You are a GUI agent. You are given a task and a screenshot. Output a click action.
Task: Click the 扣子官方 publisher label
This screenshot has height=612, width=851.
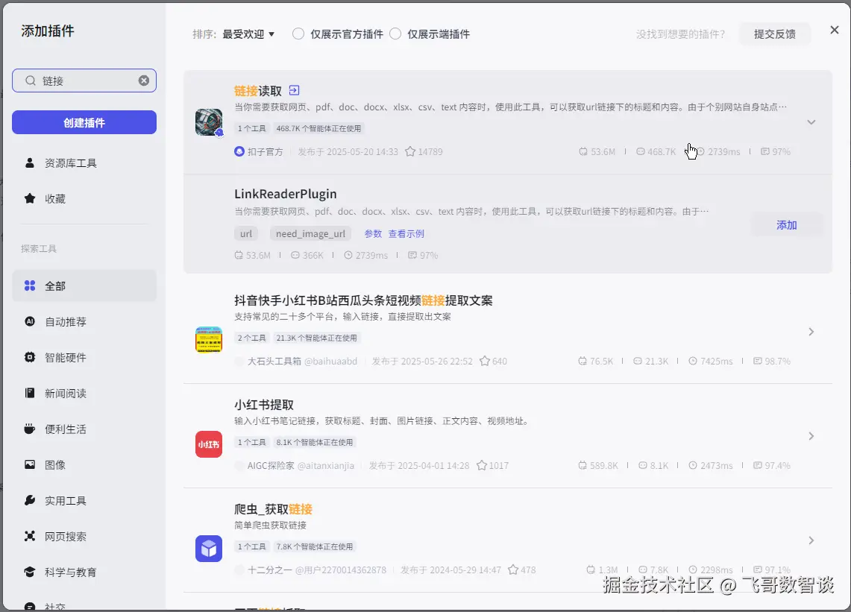pyautogui.click(x=265, y=152)
